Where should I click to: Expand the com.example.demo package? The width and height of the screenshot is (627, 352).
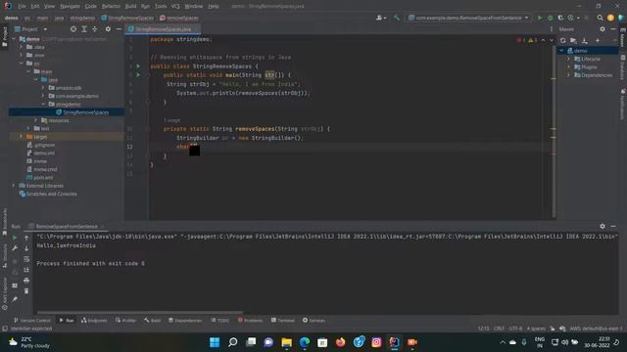[x=43, y=96]
